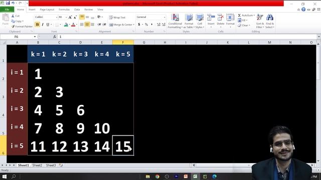Click the Wrap Text button
The image size is (321, 180).
tap(117, 17)
